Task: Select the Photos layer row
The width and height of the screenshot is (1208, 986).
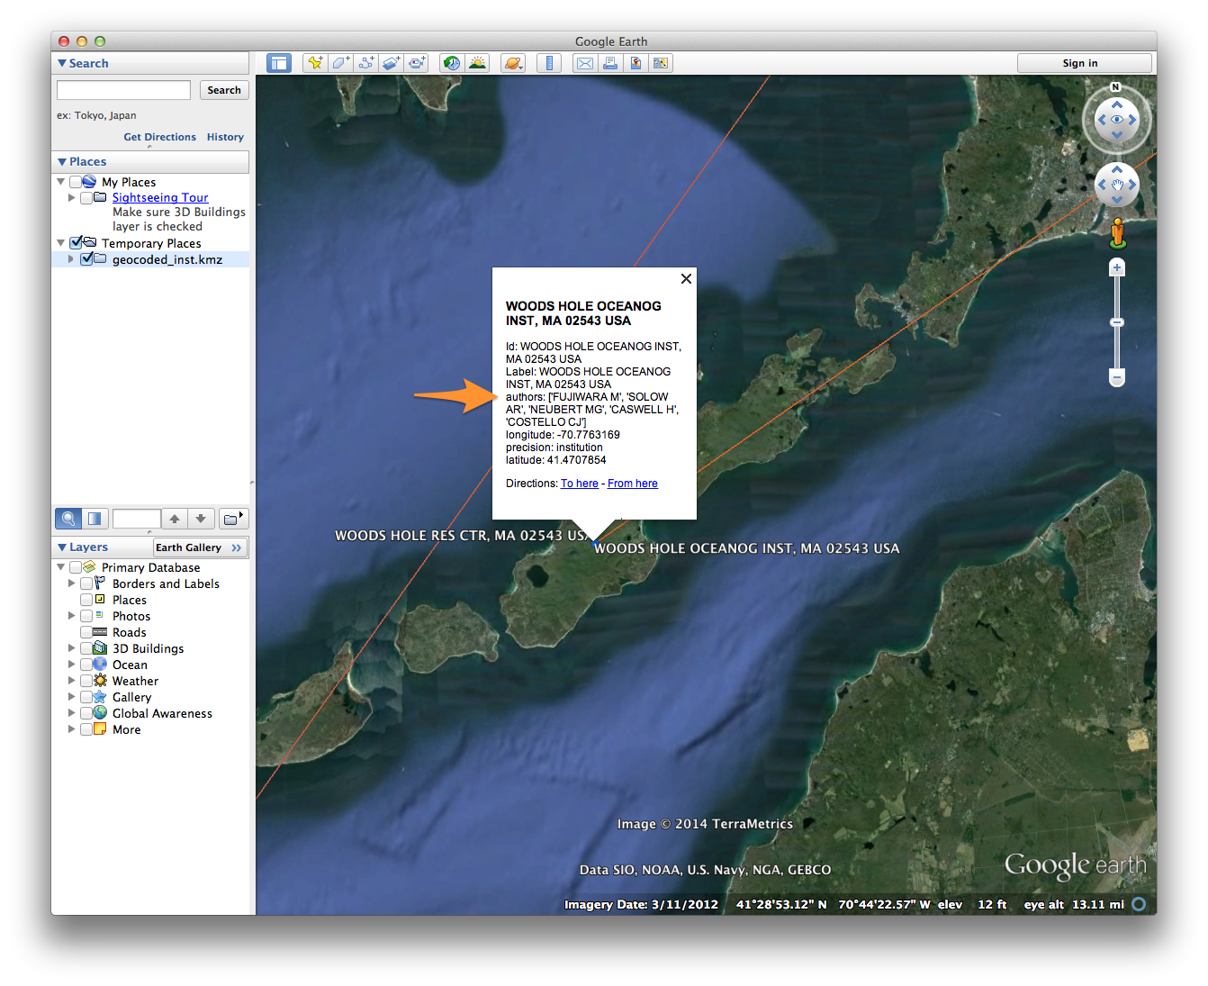Action: (x=131, y=616)
